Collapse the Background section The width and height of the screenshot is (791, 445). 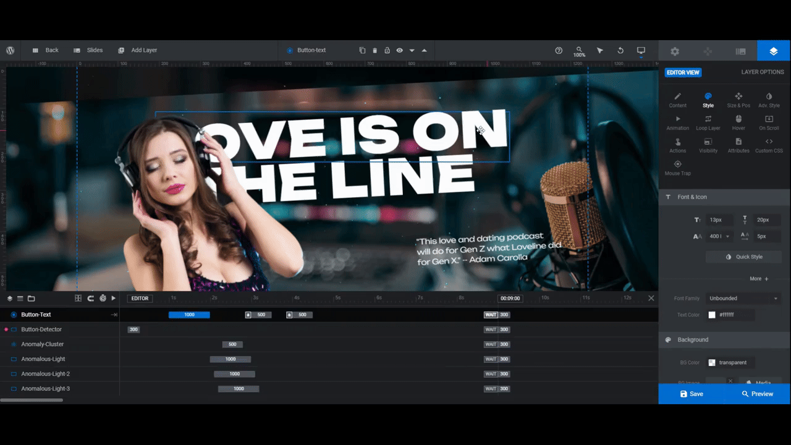pos(724,339)
